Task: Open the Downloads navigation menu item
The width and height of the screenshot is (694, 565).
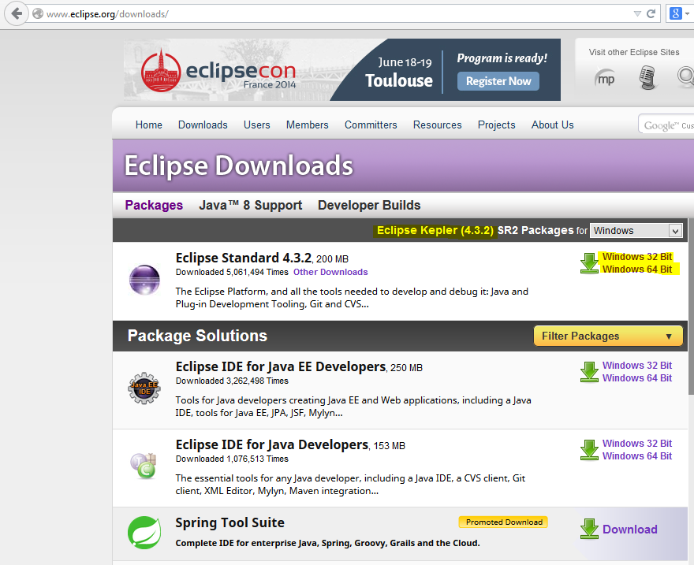Action: click(x=203, y=125)
